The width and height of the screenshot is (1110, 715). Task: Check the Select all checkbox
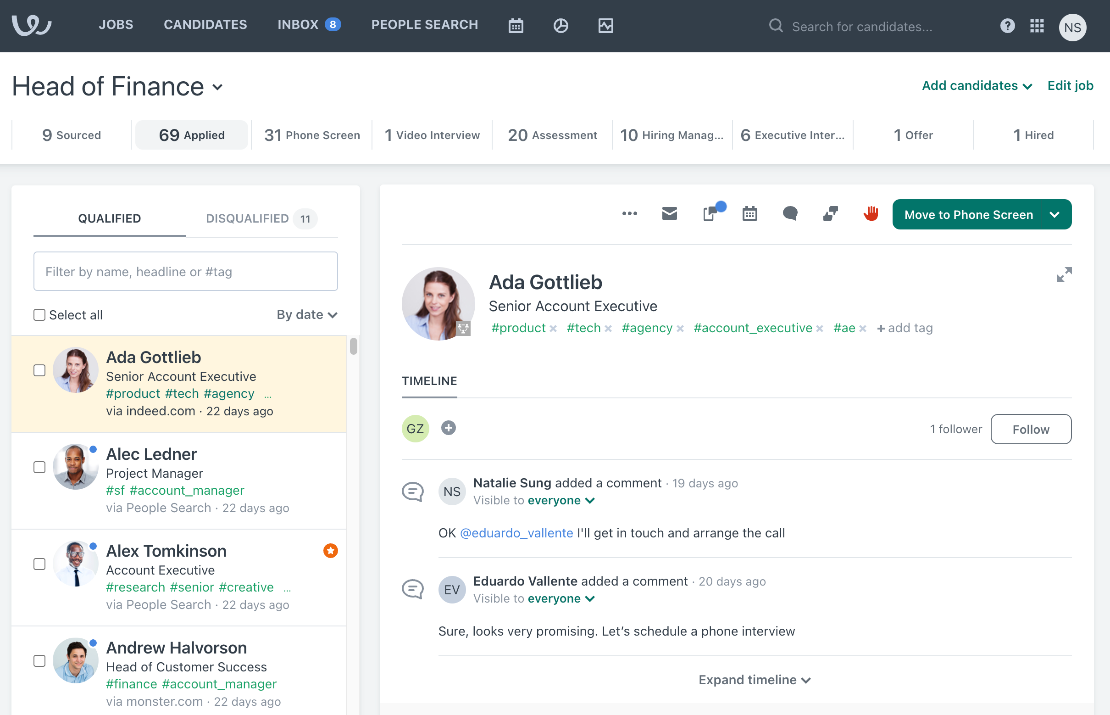click(x=39, y=315)
